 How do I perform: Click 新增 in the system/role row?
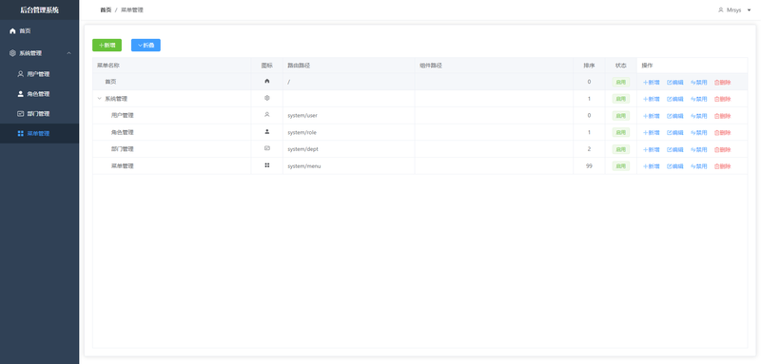pyautogui.click(x=652, y=133)
